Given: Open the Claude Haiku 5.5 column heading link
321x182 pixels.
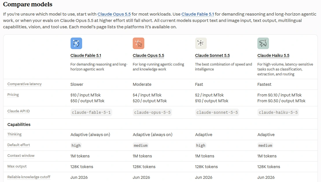Looking at the screenshot, I should pyautogui.click(x=273, y=55).
